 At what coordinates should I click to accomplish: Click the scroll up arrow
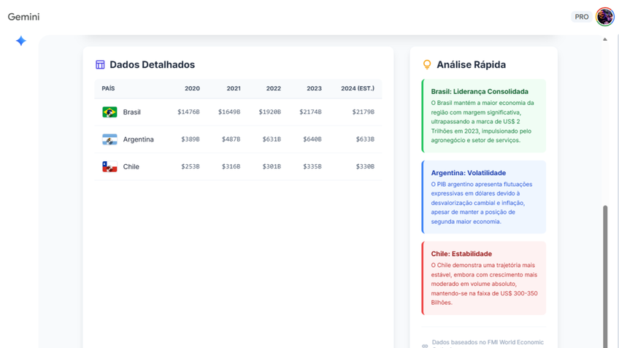tap(604, 39)
